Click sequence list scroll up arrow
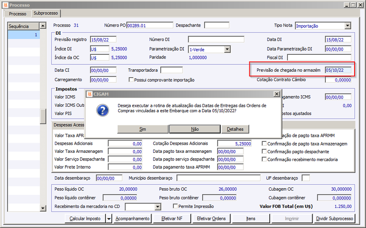The width and height of the screenshot is (366, 228). click(43, 26)
